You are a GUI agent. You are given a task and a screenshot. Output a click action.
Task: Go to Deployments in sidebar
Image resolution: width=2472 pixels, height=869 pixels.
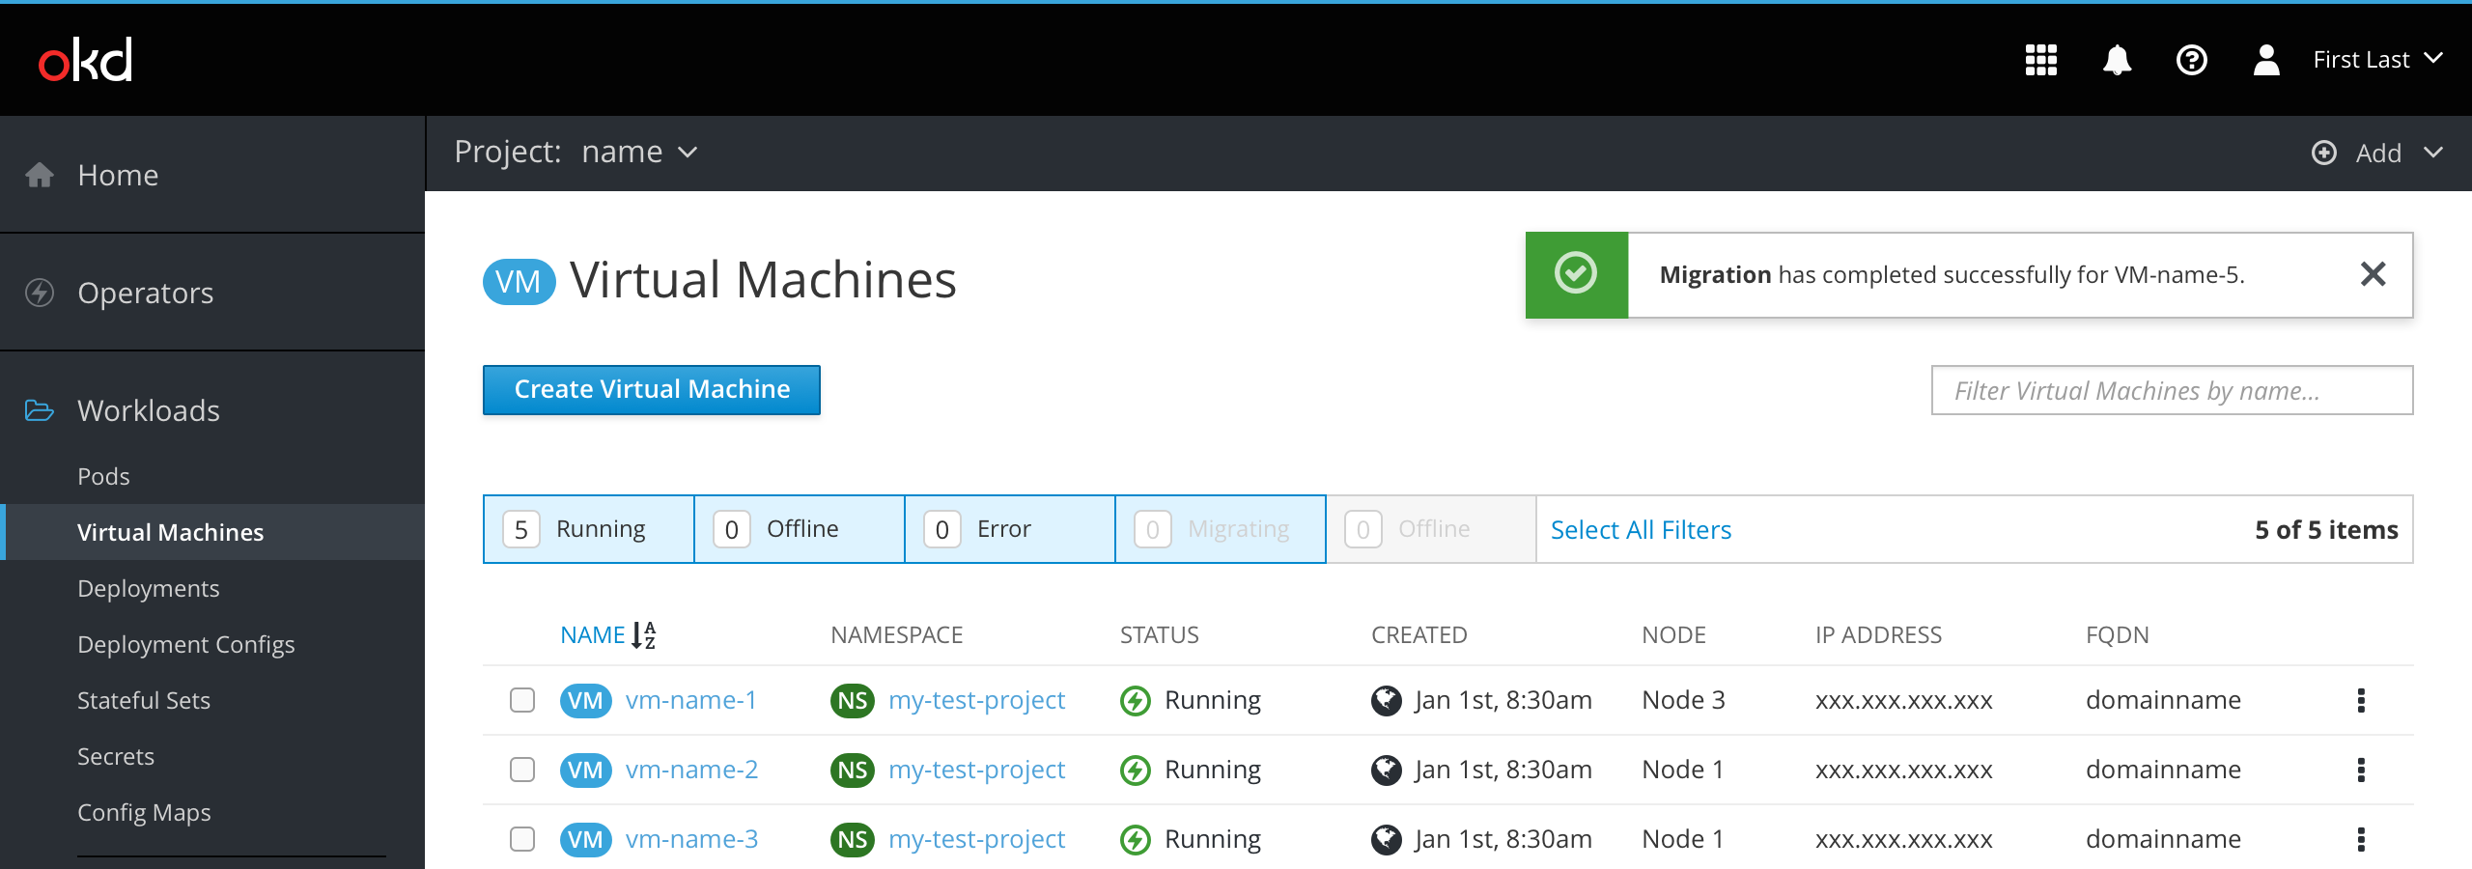pos(149,588)
